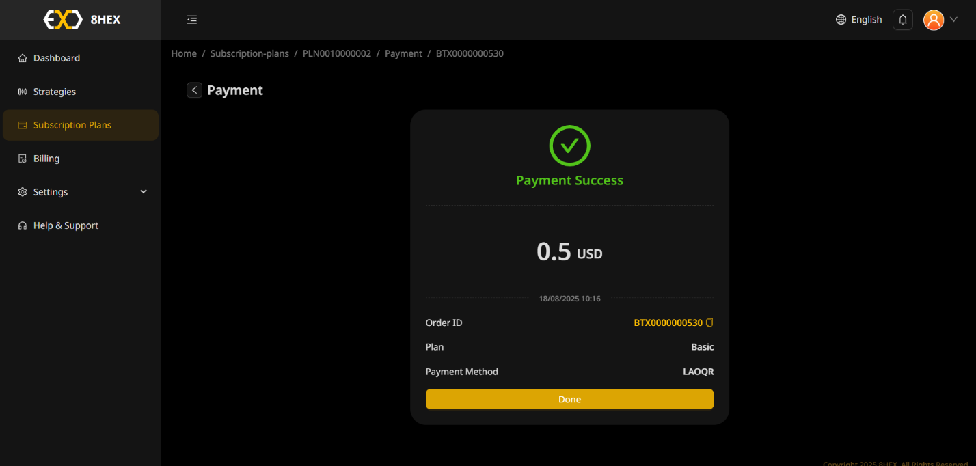Go to Home via the breadcrumb link
The image size is (976, 466).
coord(183,53)
